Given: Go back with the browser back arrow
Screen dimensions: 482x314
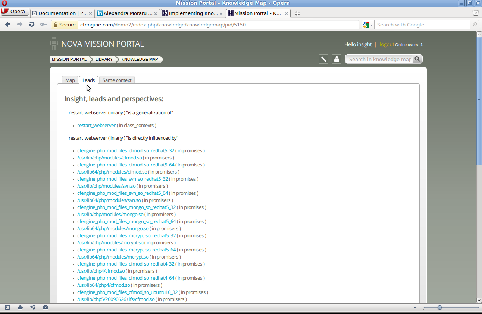Looking at the screenshot, I should point(8,25).
